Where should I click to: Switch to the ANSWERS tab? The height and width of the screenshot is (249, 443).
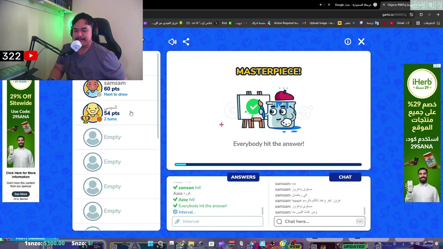pos(243,177)
